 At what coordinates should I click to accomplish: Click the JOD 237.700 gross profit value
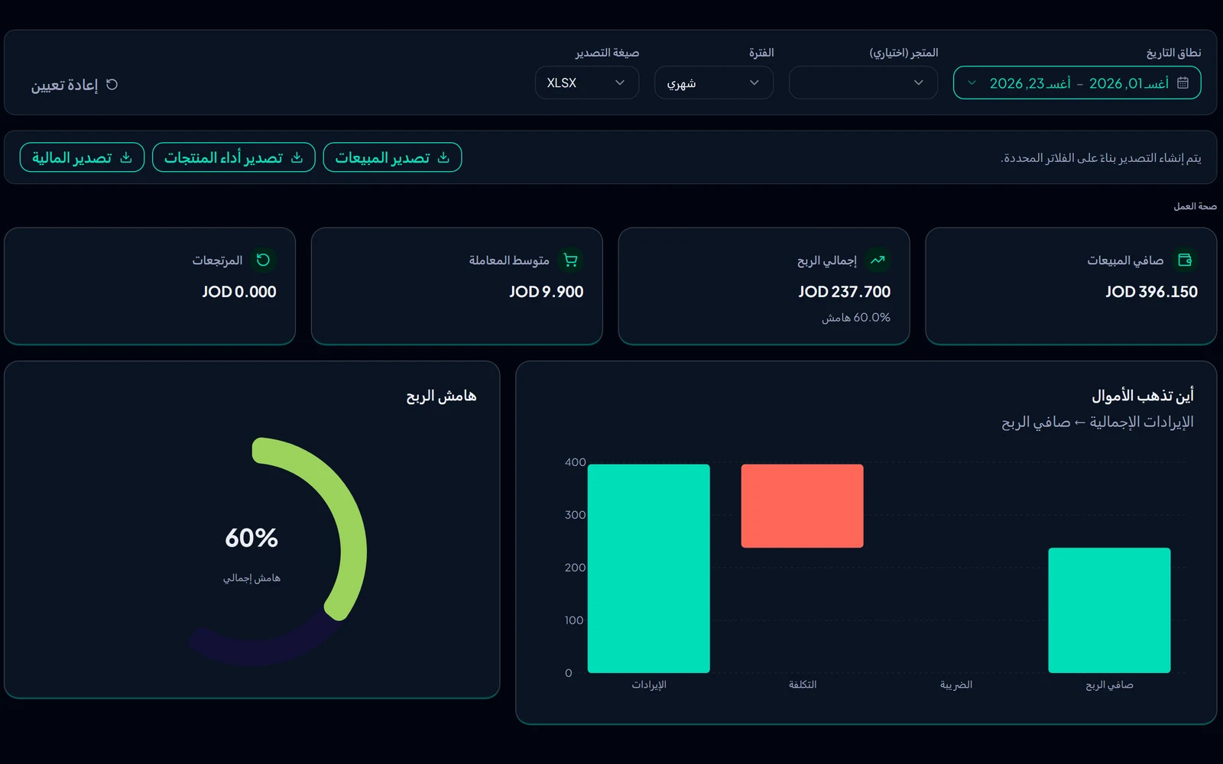pos(845,292)
